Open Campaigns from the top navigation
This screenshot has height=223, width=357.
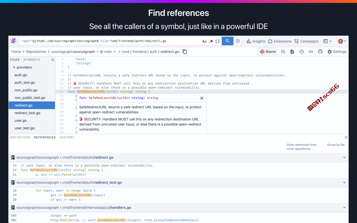[x=306, y=41]
